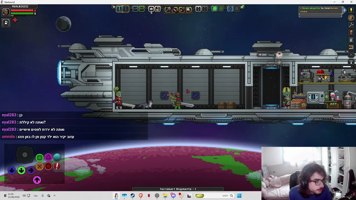Viewport: 356px width, 200px height.
Task: Open the party invite button
Action: tap(6, 22)
